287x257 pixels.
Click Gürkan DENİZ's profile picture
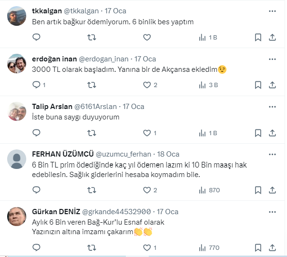point(17,217)
